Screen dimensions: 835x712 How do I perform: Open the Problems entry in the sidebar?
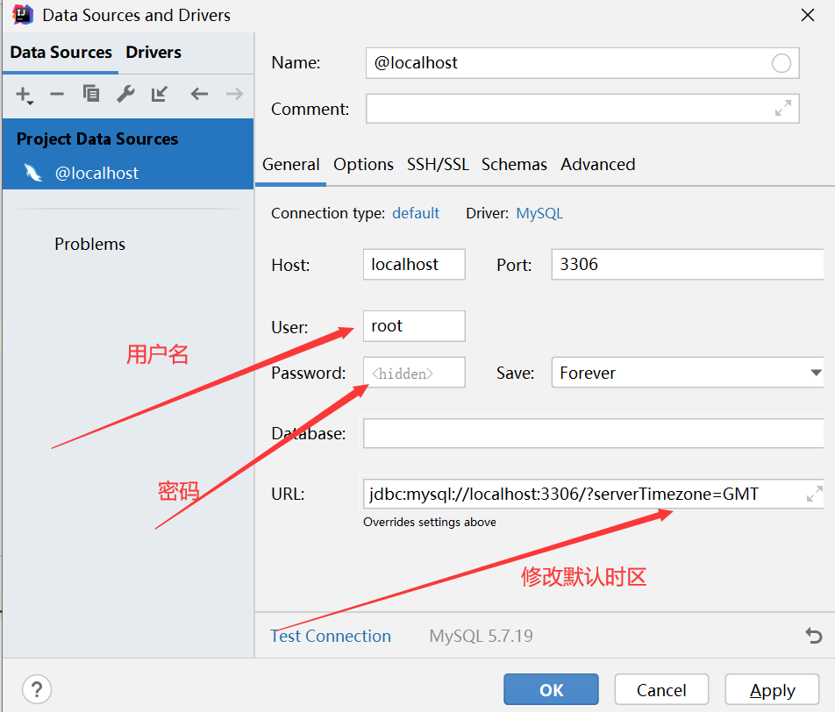click(x=89, y=244)
